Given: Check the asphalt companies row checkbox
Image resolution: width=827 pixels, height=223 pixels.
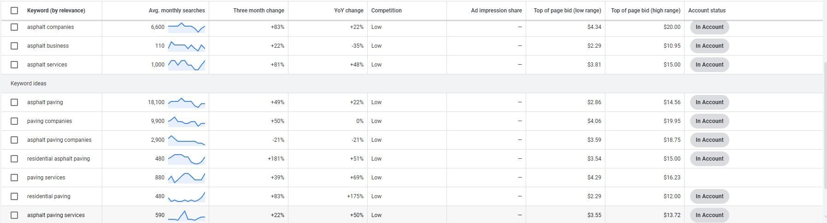Looking at the screenshot, I should [x=14, y=27].
